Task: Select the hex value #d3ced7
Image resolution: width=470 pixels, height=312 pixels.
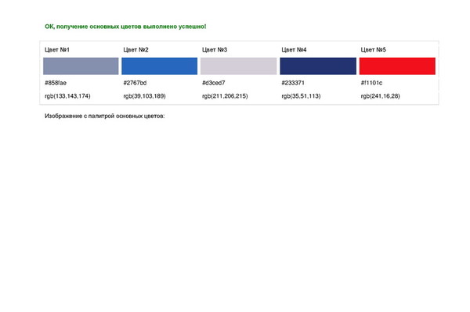Action: pos(213,83)
